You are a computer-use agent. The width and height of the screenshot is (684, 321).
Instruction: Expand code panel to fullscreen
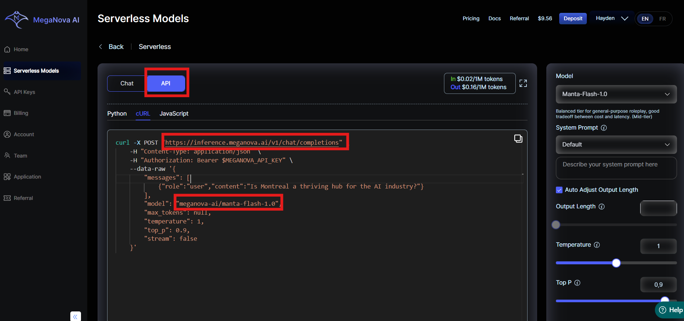point(523,84)
